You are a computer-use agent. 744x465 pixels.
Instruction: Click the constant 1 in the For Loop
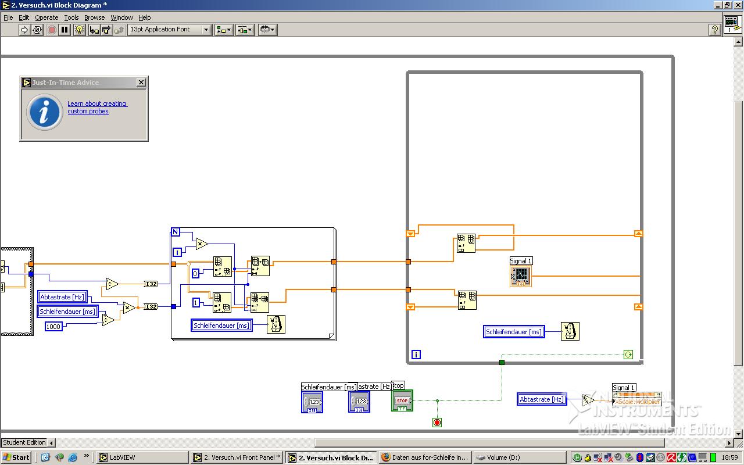click(x=196, y=303)
